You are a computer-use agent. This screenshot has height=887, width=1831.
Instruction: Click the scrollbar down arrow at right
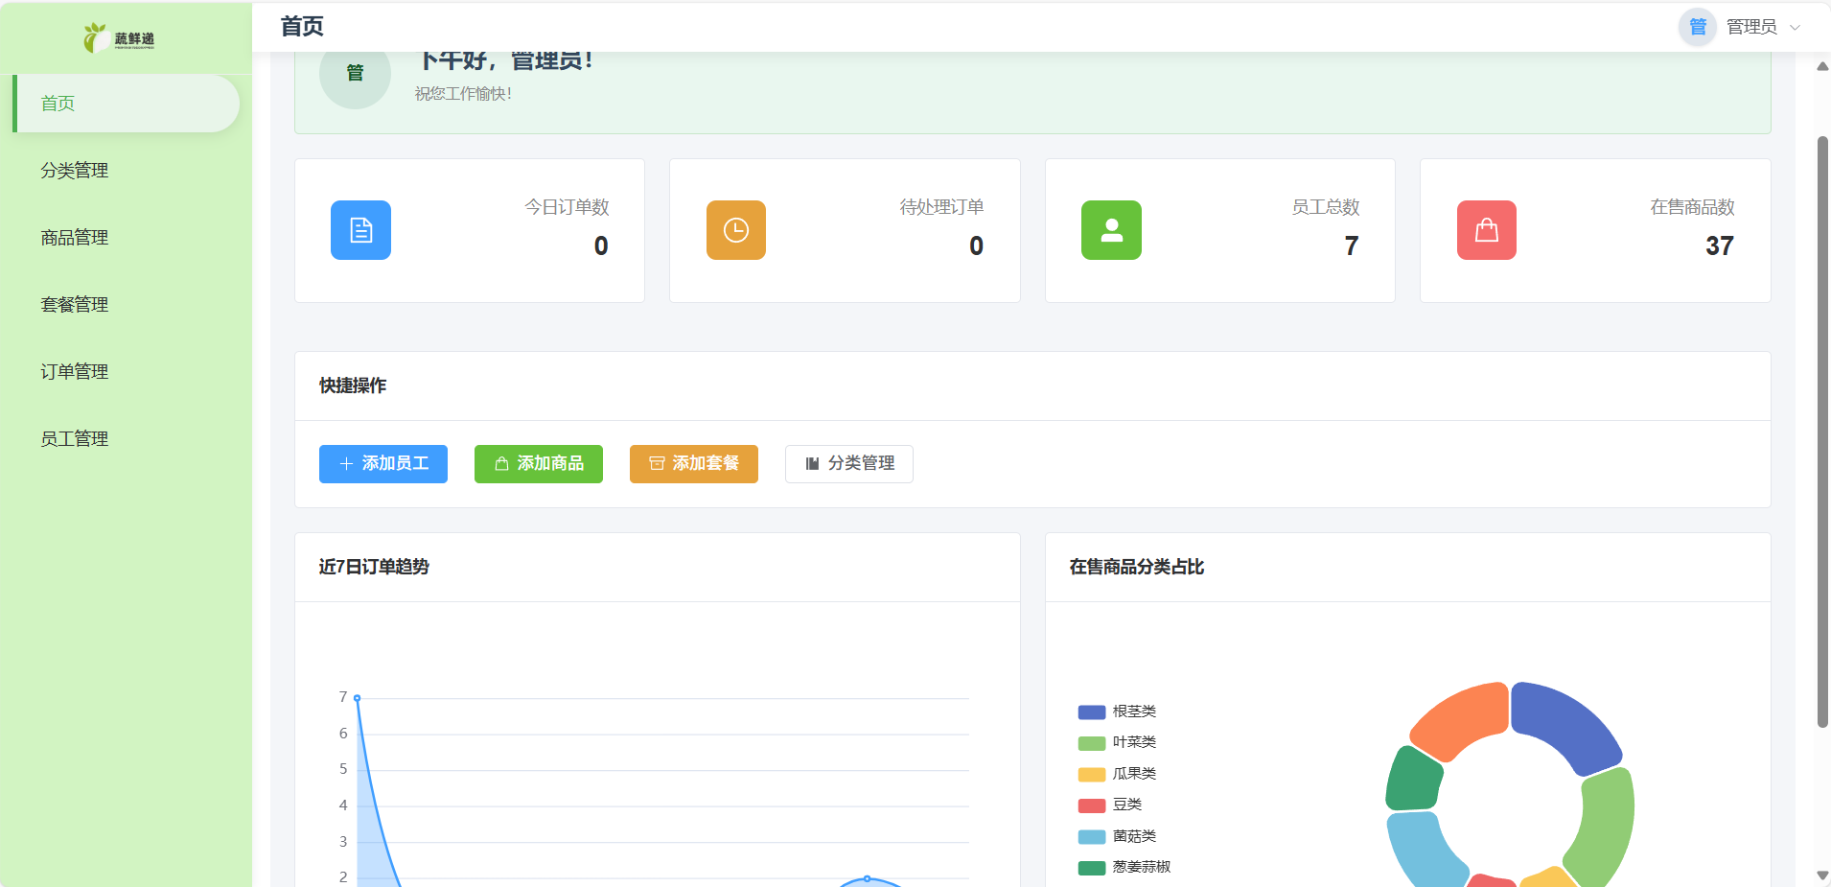[x=1821, y=875]
